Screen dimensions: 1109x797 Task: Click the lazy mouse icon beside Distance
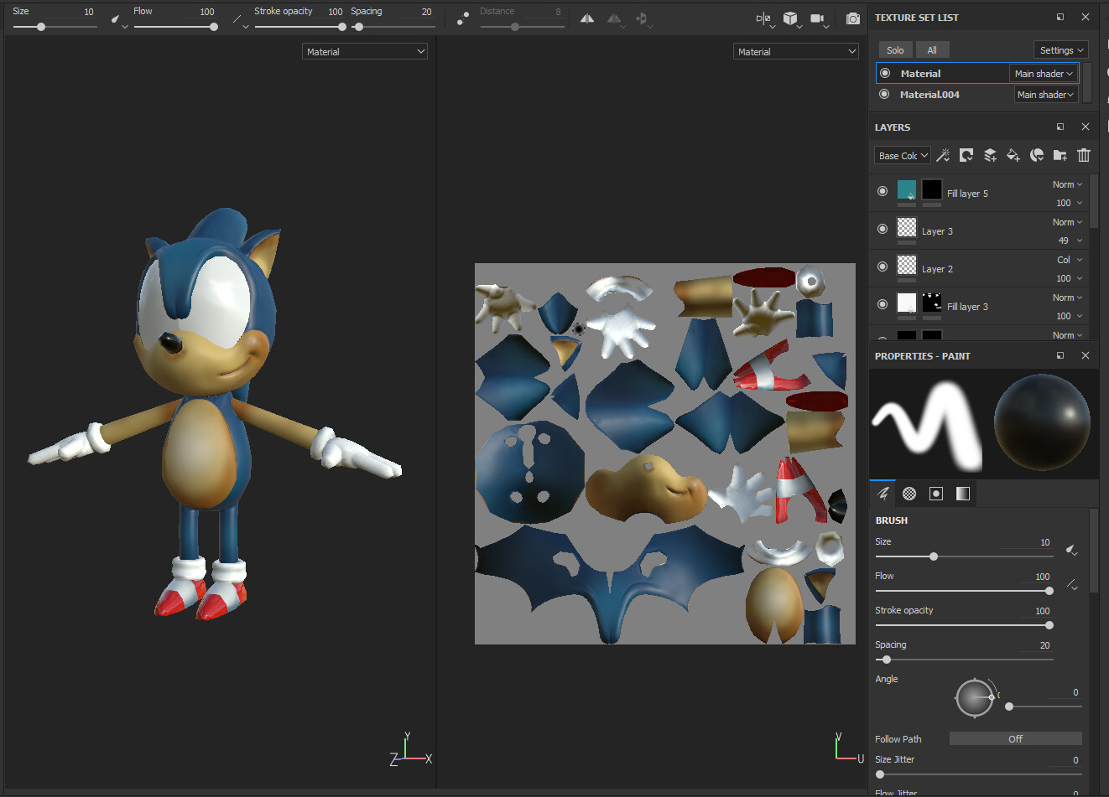pos(463,18)
